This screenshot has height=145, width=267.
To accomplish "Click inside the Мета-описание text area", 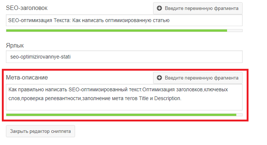I will tap(124, 97).
